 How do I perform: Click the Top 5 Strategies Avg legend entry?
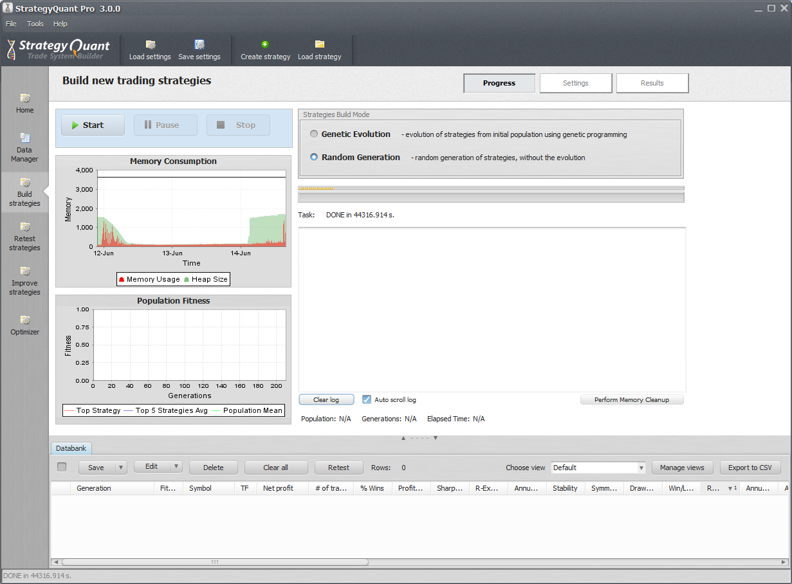pos(166,410)
